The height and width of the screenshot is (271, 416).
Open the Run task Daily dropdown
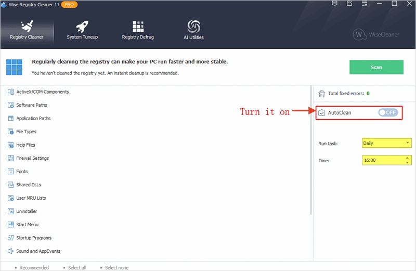pos(386,143)
